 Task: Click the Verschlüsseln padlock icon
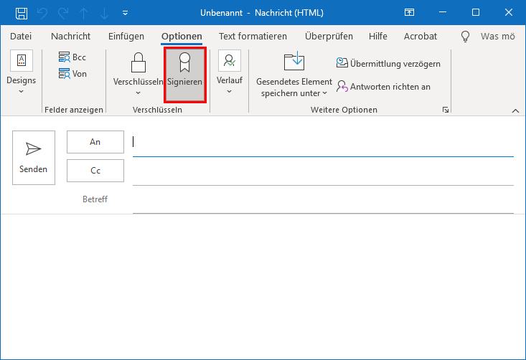(x=138, y=62)
